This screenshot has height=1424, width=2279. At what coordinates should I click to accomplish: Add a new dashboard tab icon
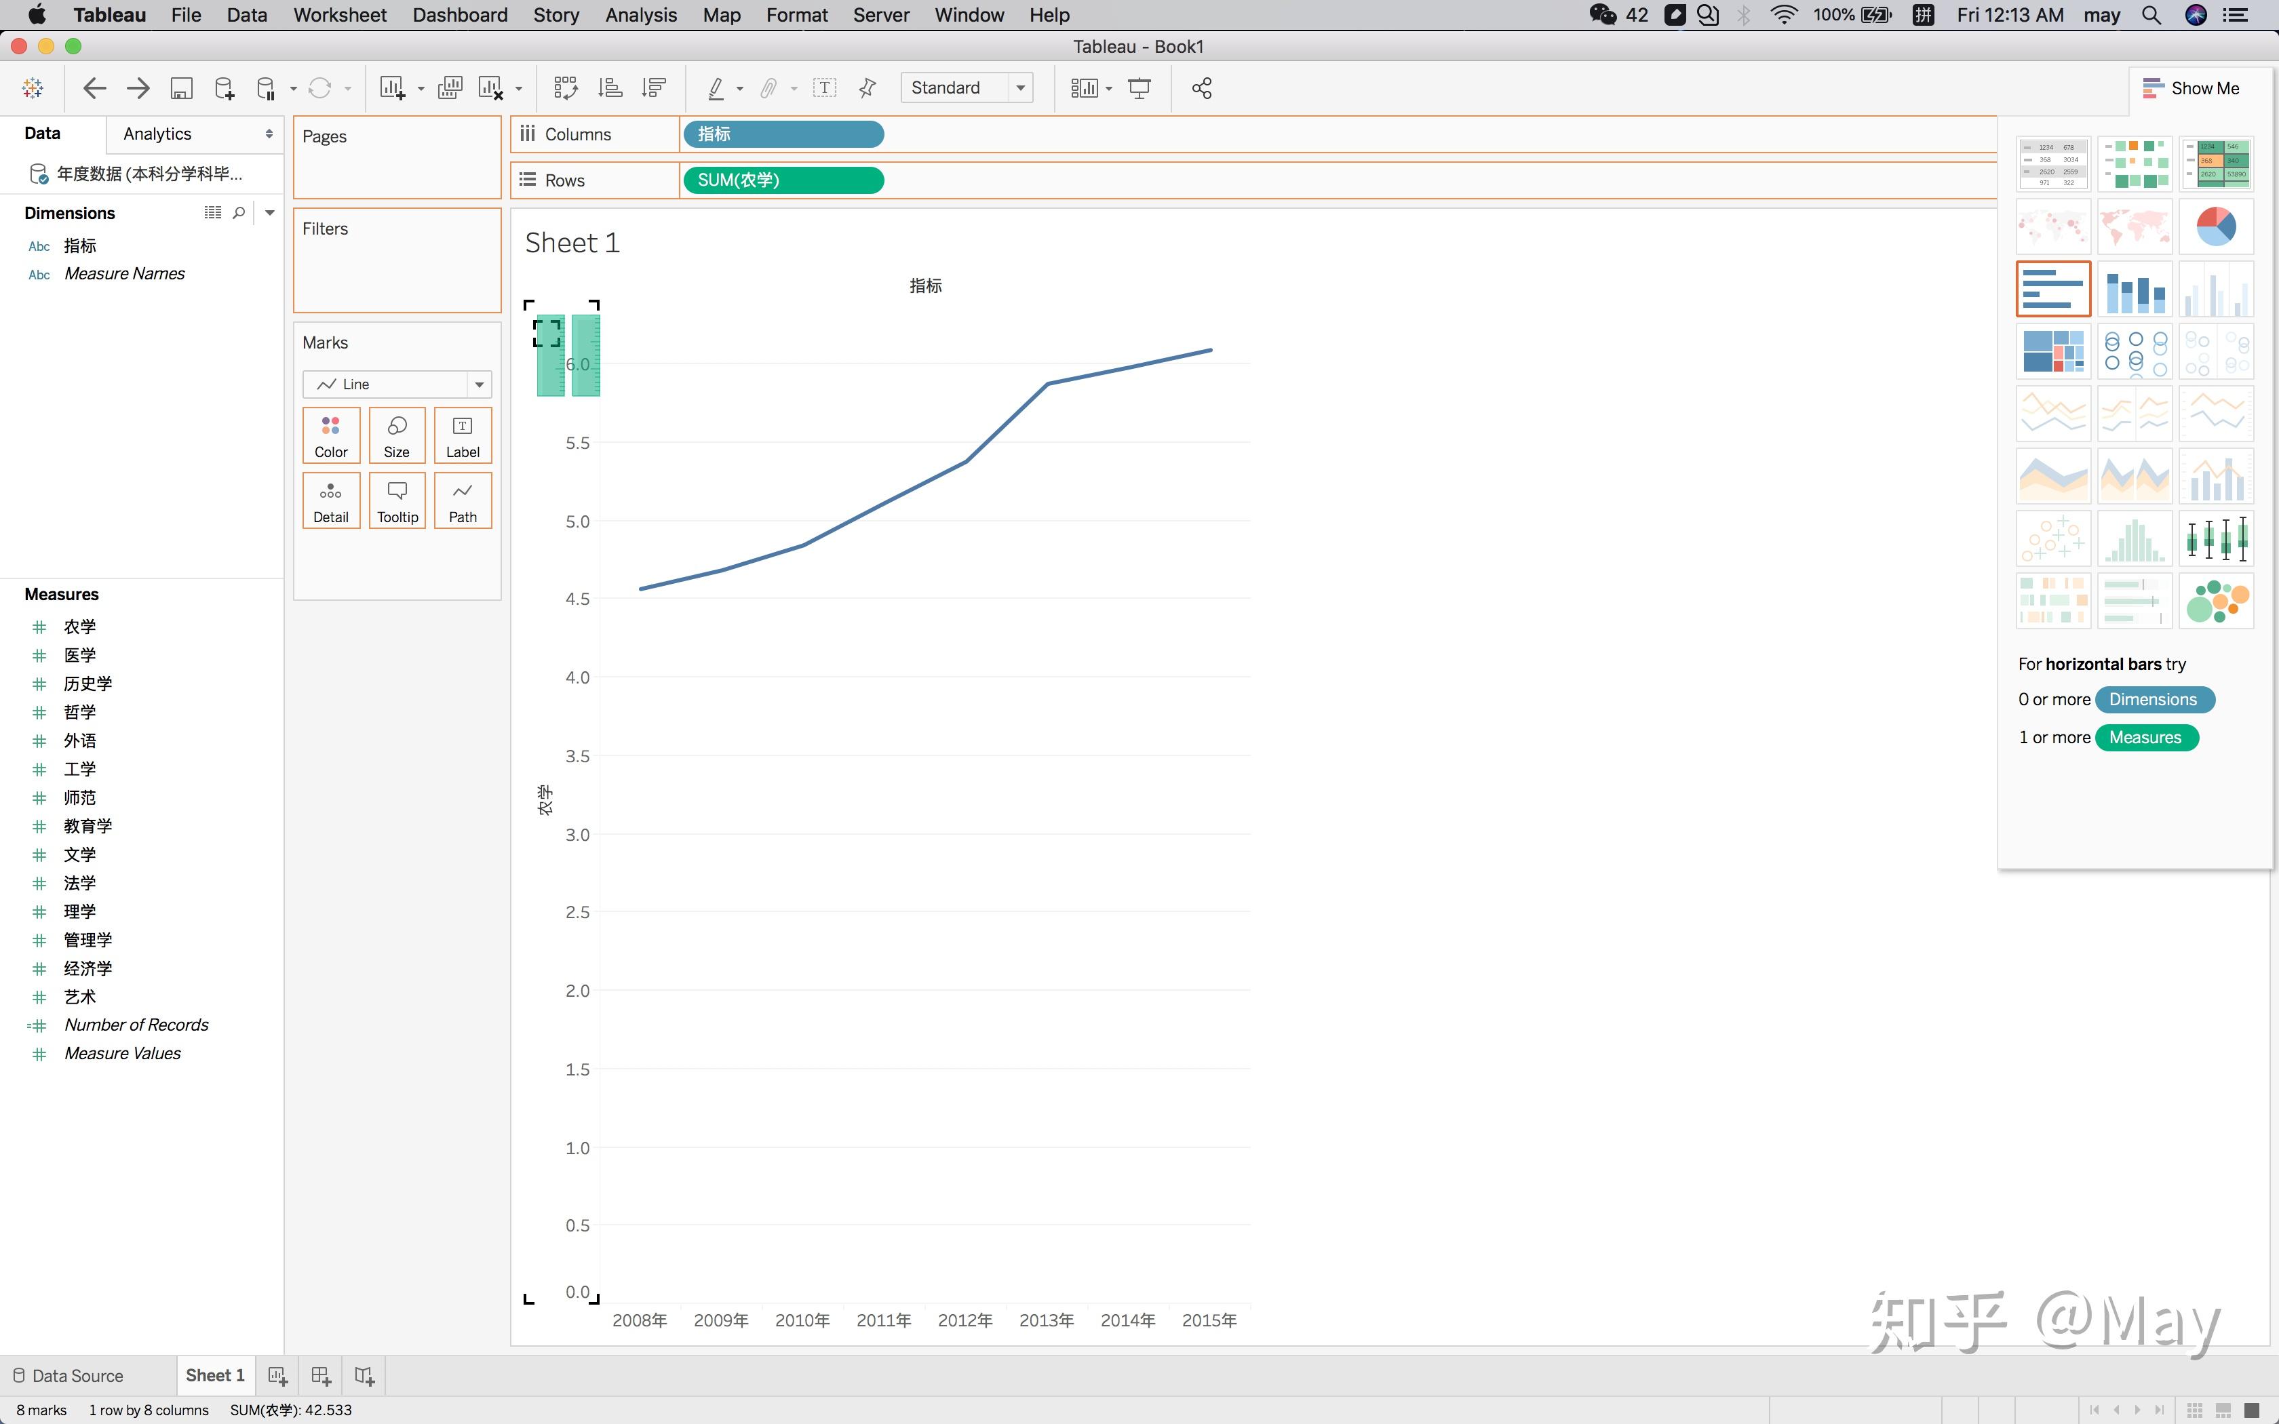click(321, 1376)
